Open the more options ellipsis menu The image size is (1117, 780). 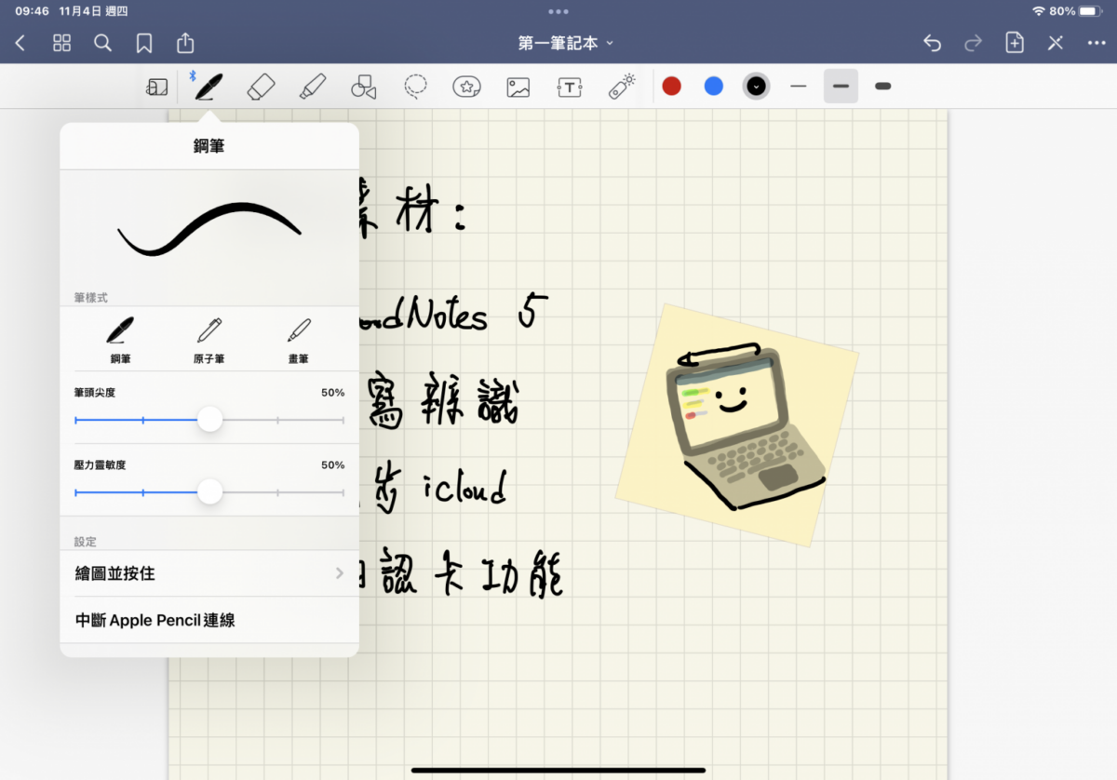[x=1097, y=43]
